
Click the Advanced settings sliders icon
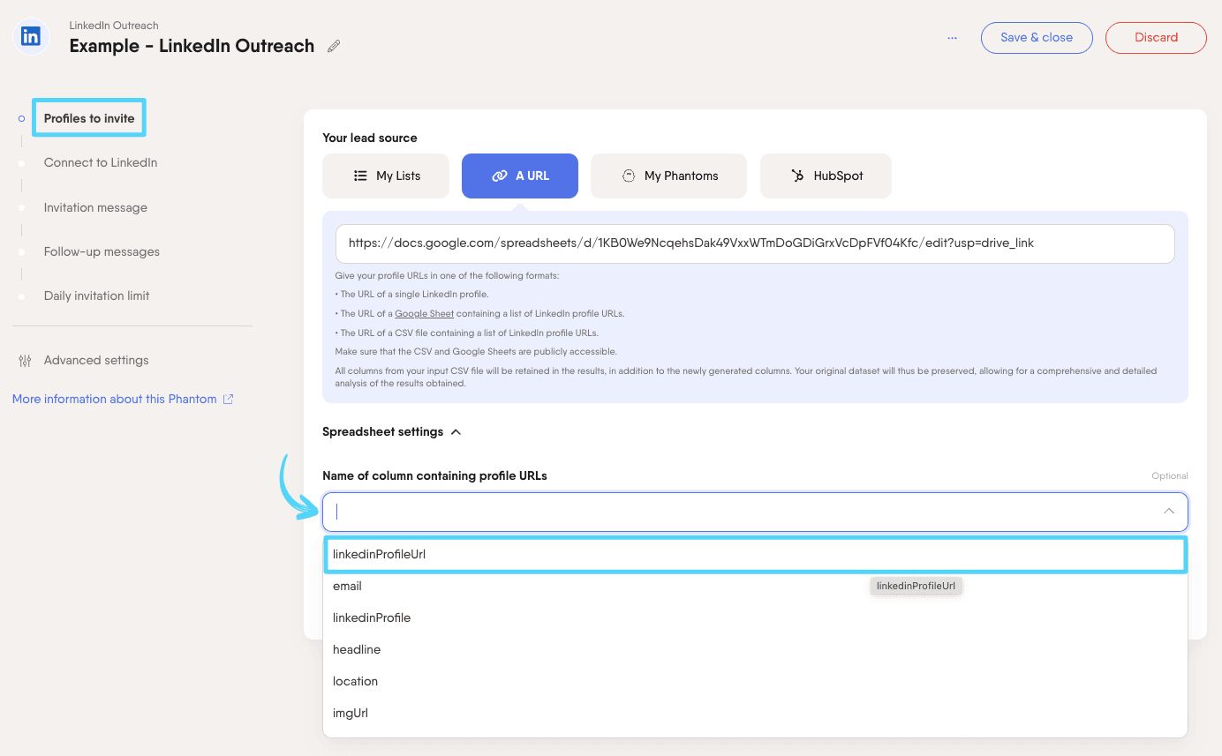click(25, 361)
